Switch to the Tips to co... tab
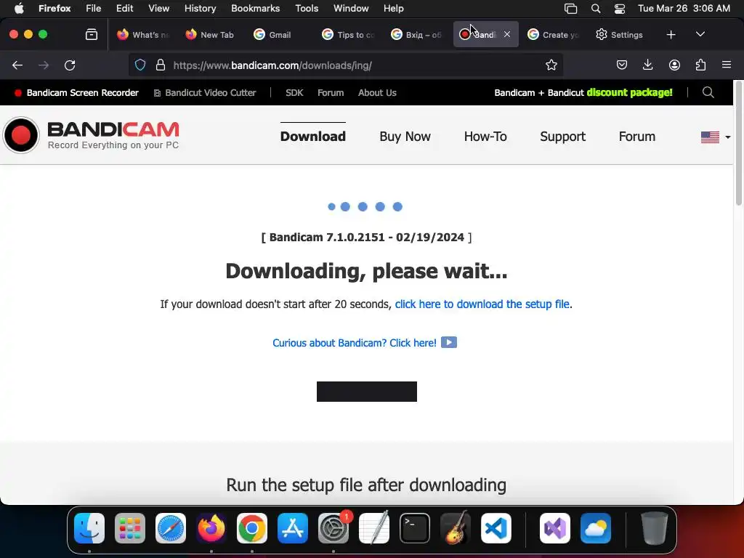744x558 pixels. point(348,35)
